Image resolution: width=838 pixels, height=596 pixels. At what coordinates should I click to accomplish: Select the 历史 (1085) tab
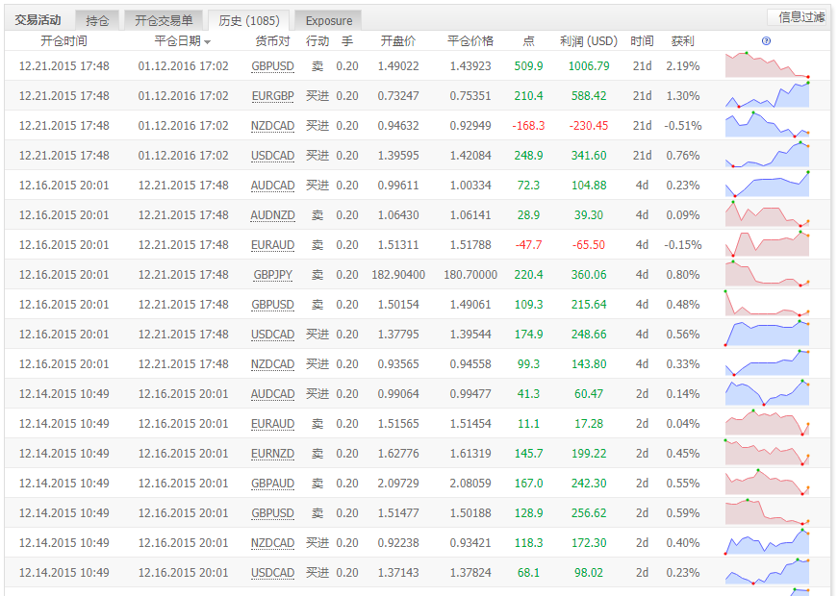(x=249, y=20)
